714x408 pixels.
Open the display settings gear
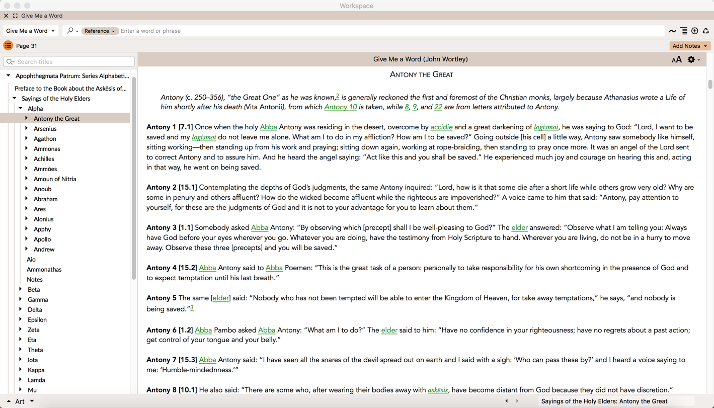pos(691,59)
